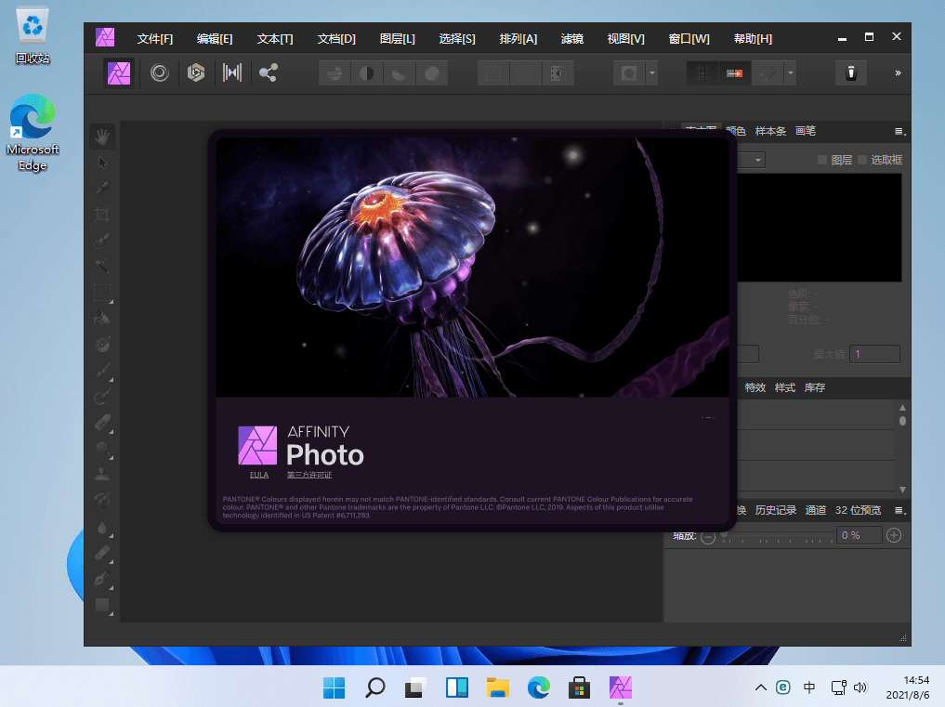This screenshot has width=945, height=707.
Task: Select the Undo Brush tool
Action: [102, 500]
